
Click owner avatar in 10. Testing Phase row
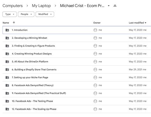coord(95,101)
